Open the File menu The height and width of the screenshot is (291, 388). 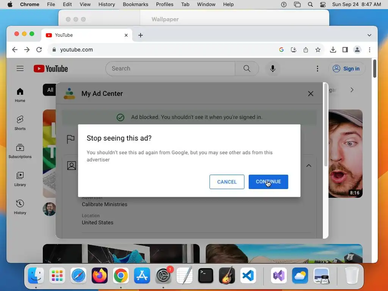point(51,5)
